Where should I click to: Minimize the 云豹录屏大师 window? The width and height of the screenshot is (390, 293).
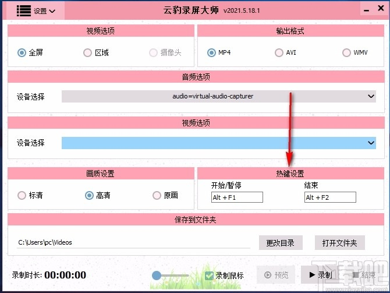[x=366, y=10]
